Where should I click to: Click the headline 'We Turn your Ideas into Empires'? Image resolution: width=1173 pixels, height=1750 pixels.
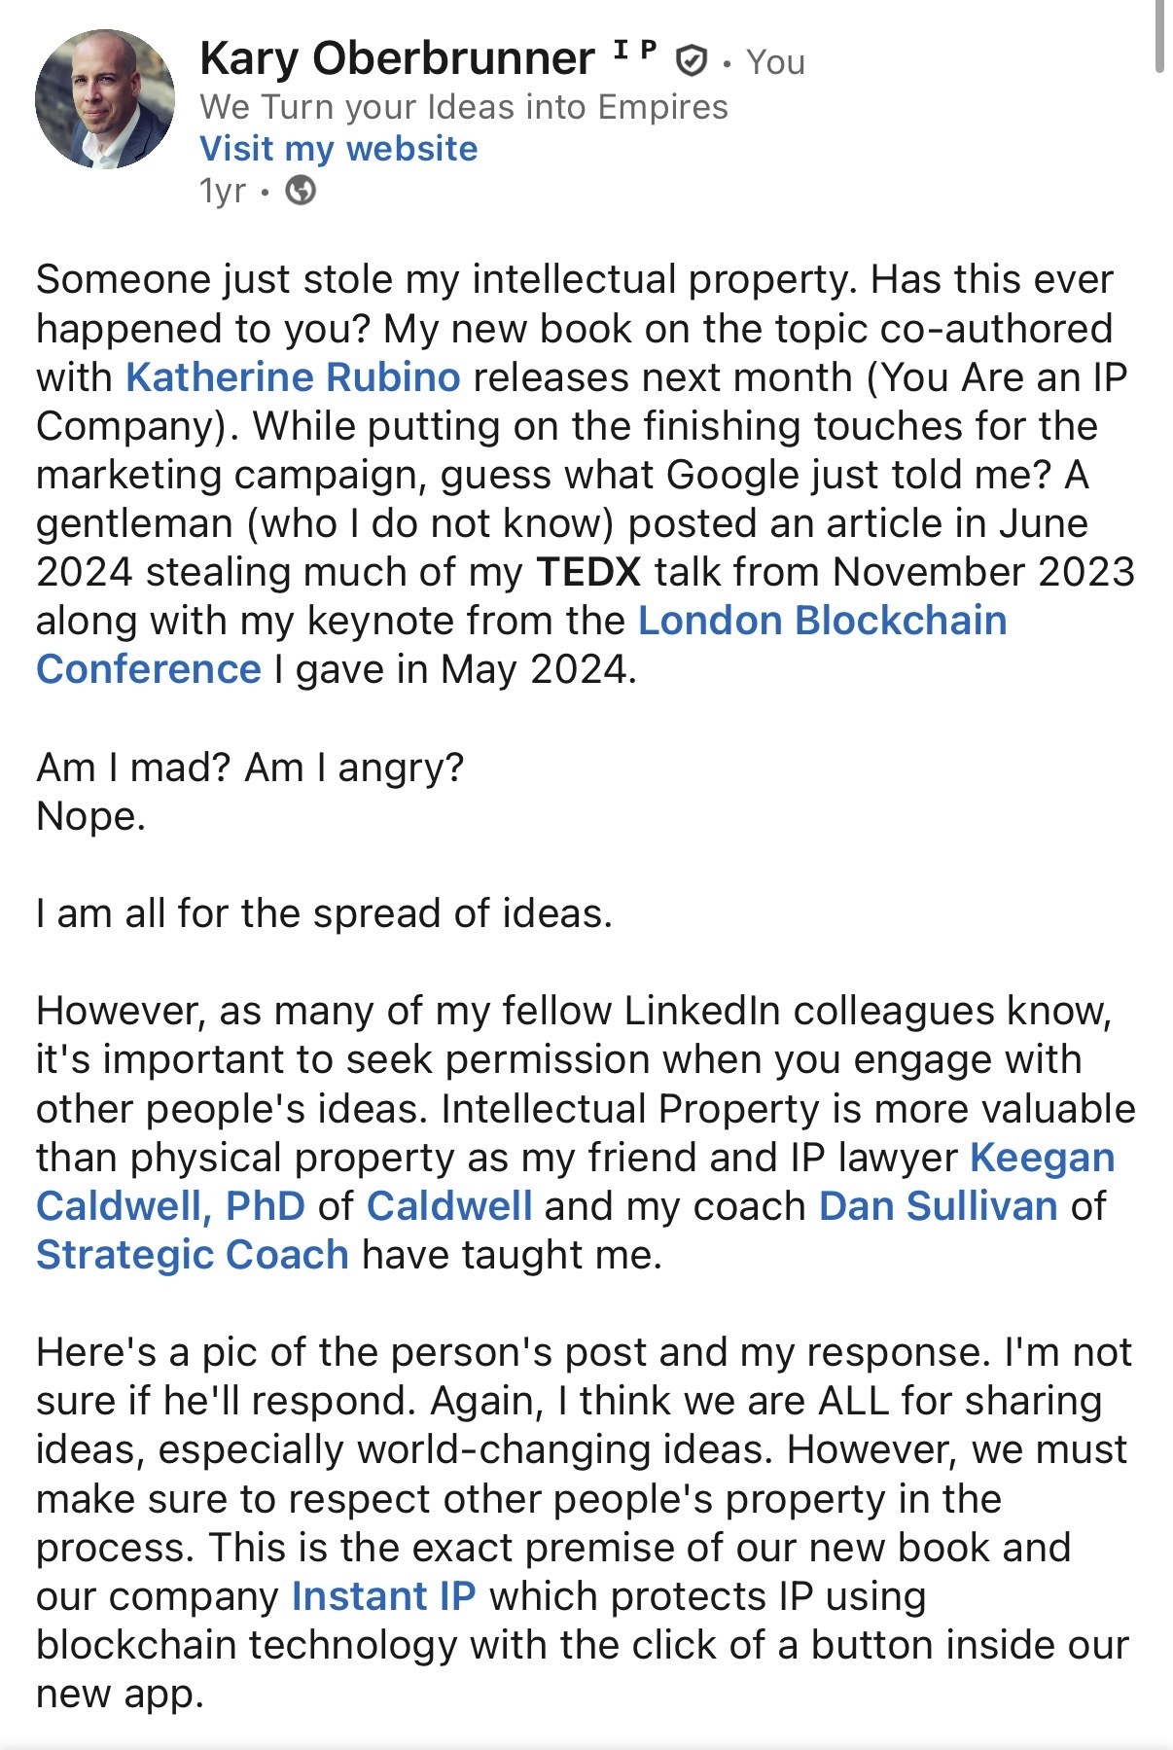point(464,106)
